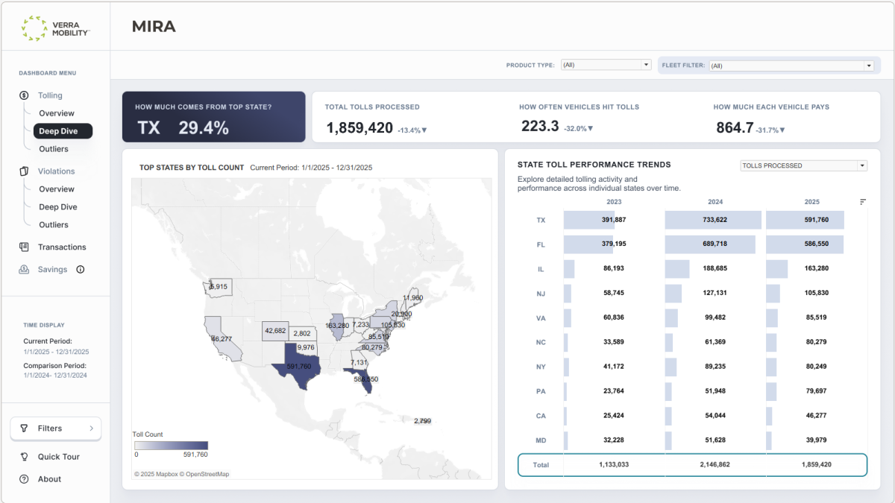Select Outliers under Tolling
Viewport: 895px width, 503px height.
tap(54, 149)
